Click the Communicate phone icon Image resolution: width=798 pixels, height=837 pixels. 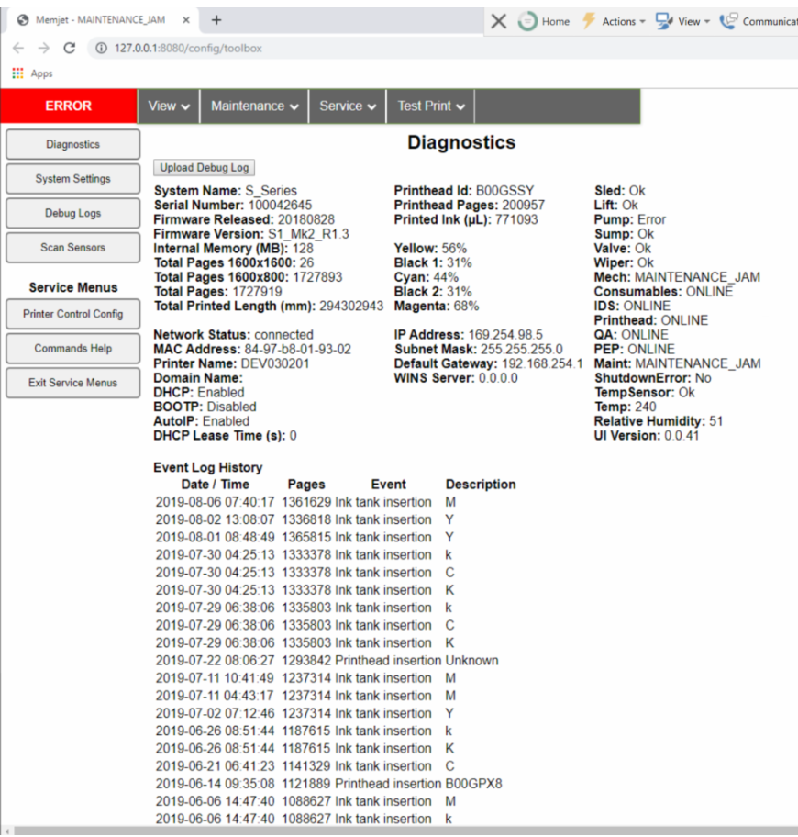coord(728,21)
